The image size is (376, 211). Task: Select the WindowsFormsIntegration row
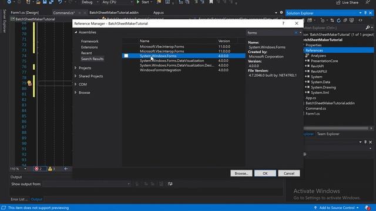[x=184, y=70]
